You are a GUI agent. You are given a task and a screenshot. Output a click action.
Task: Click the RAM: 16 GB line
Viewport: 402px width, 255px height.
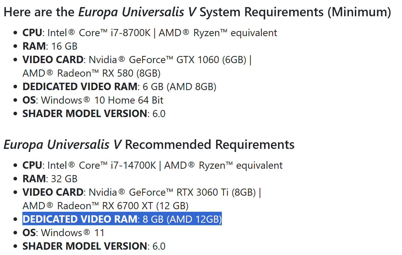pos(50,46)
